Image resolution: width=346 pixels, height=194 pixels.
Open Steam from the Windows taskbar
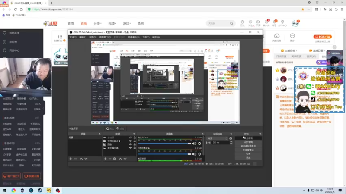click(x=40, y=191)
